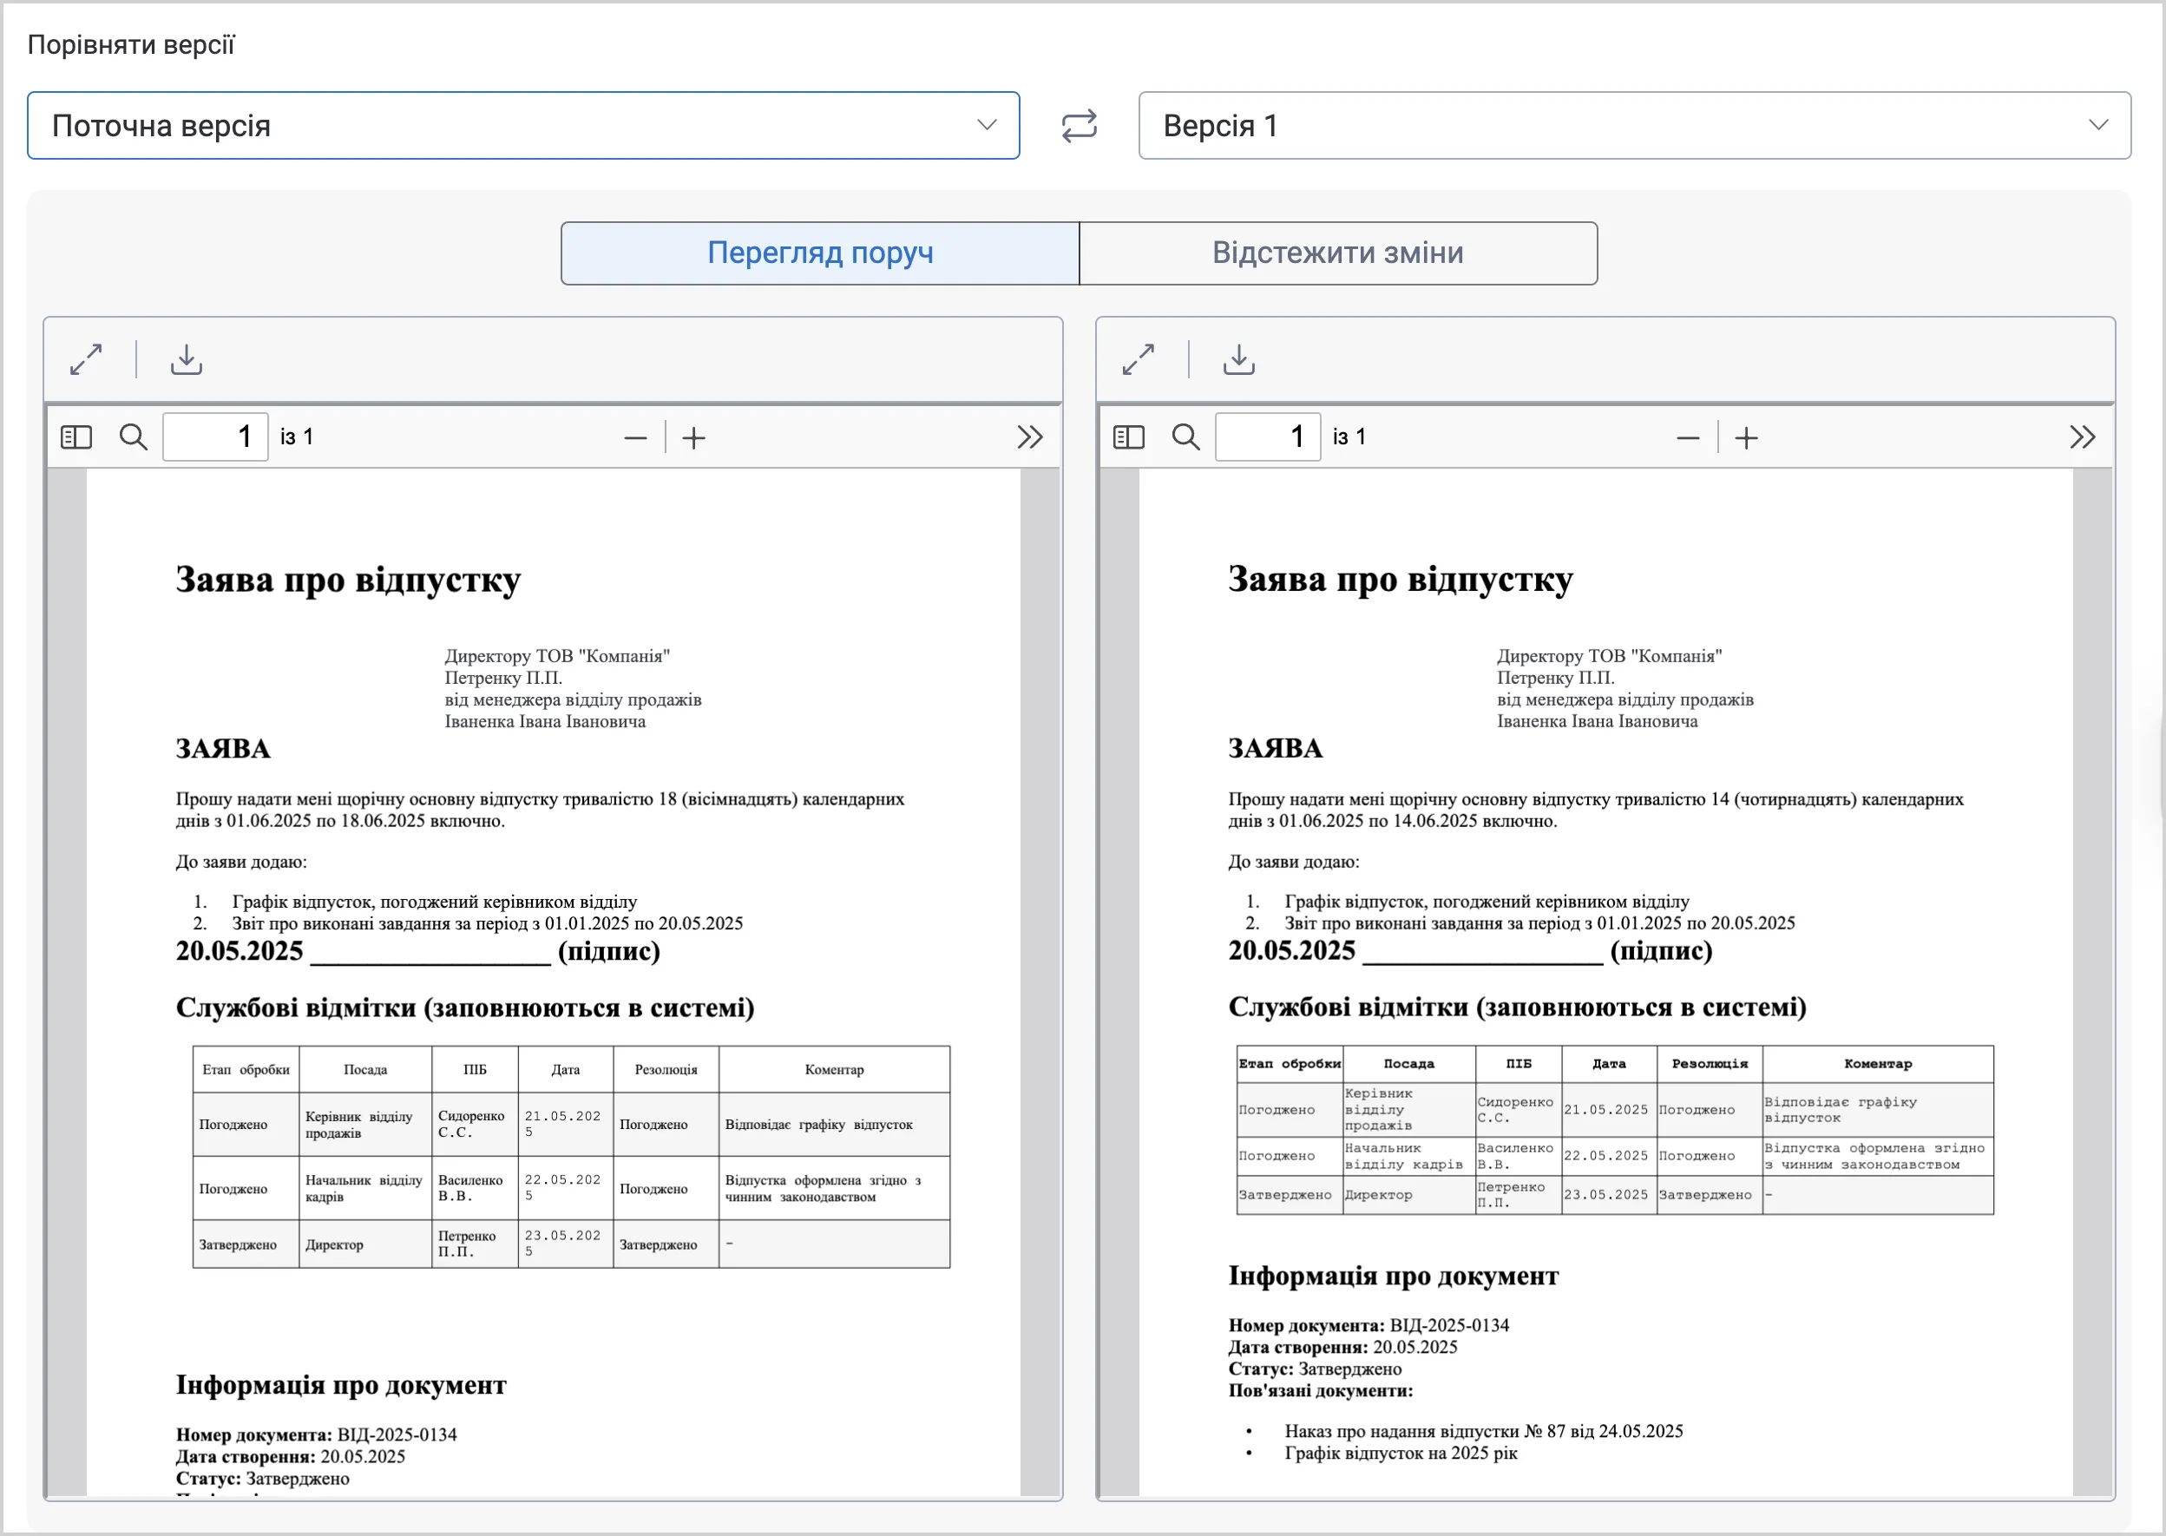The width and height of the screenshot is (2166, 1536).
Task: Open Версія 1 version dropdown
Action: point(1634,126)
